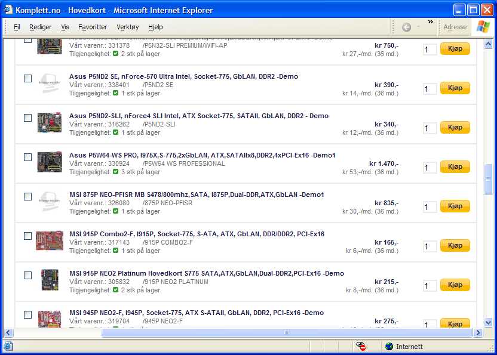Open the MSI 875P NEO-PFISR product link

point(197,195)
